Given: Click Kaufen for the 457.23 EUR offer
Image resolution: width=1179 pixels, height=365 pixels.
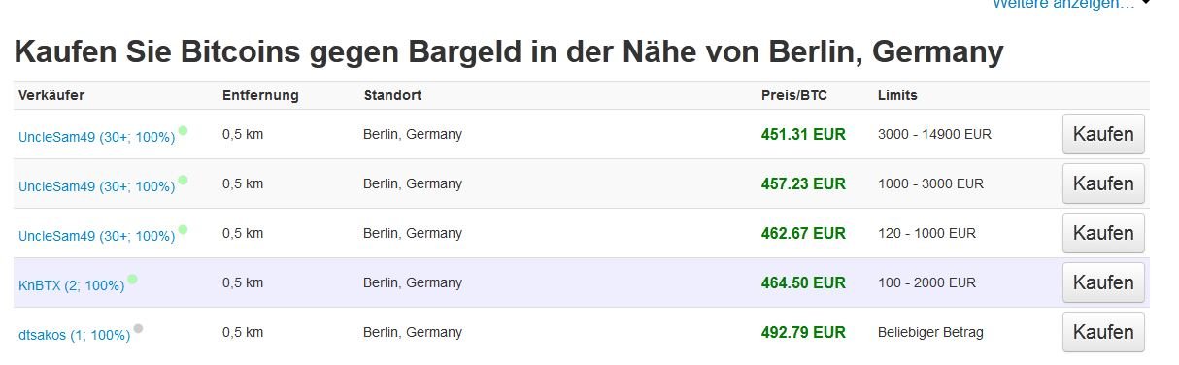Looking at the screenshot, I should tap(1103, 183).
